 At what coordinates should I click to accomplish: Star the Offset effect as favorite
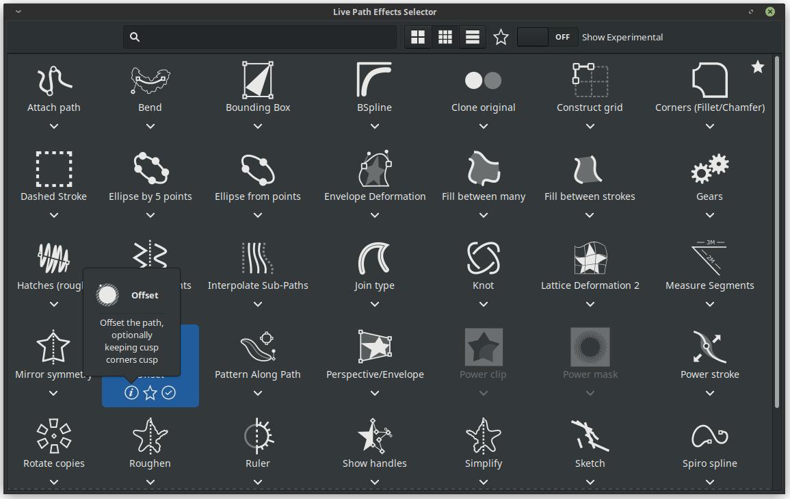pyautogui.click(x=150, y=393)
